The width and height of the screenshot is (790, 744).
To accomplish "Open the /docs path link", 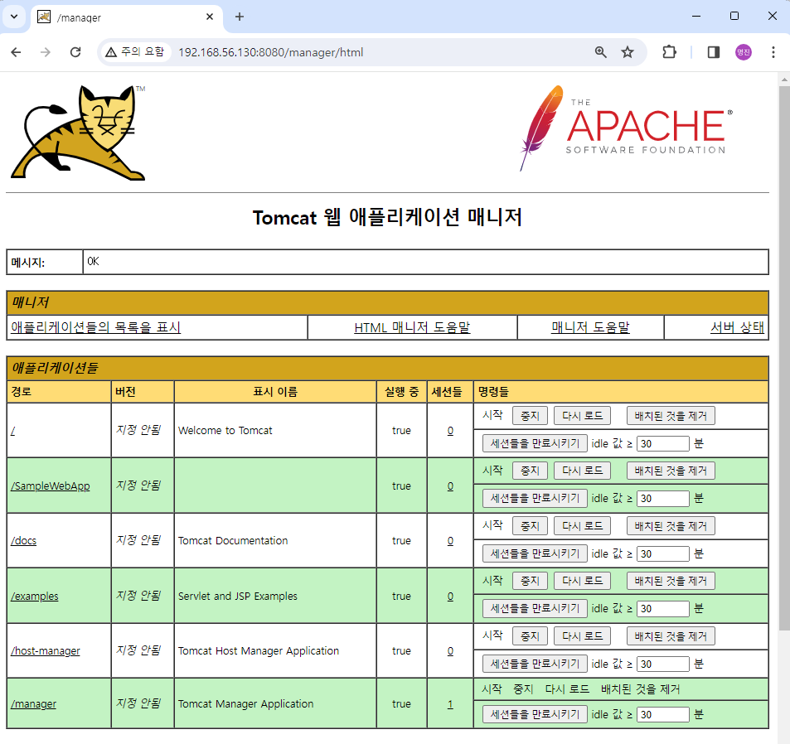I will coord(24,541).
